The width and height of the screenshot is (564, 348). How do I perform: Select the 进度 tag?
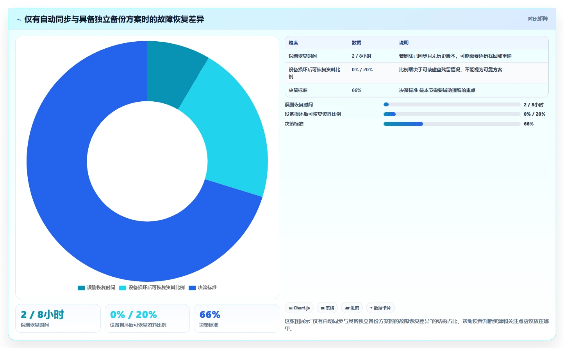coord(352,308)
